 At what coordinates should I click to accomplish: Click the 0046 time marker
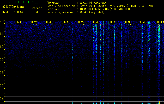[96, 22]
